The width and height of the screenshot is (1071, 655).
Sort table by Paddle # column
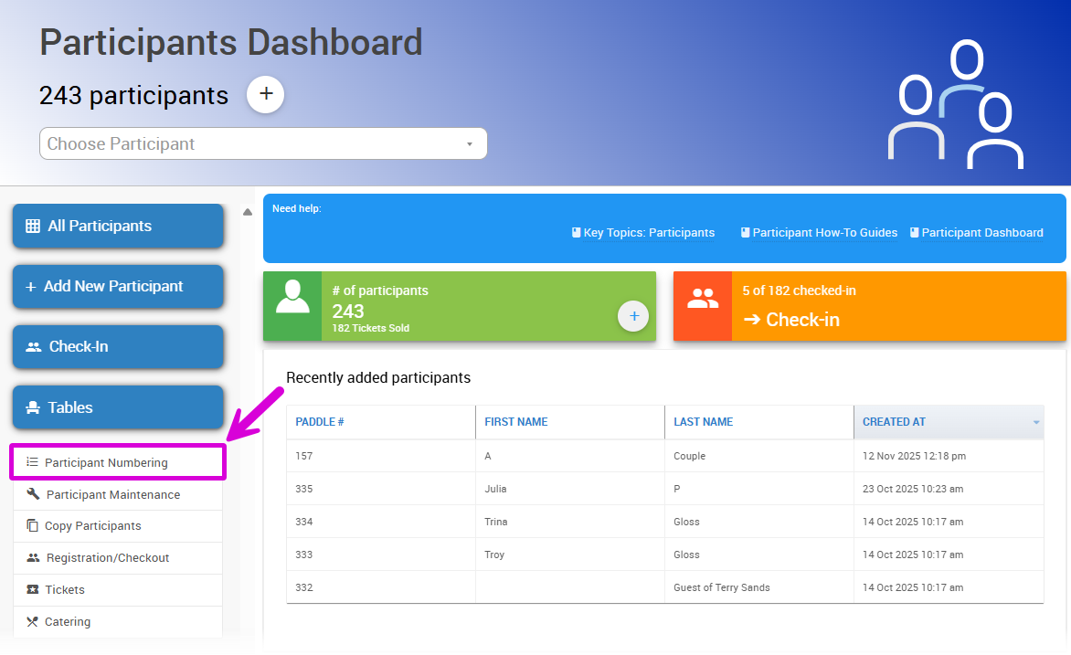pyautogui.click(x=320, y=422)
